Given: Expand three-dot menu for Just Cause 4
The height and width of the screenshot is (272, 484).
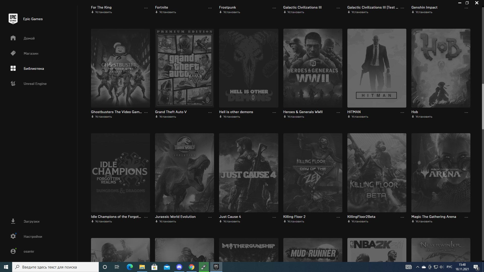Looking at the screenshot, I should (274, 217).
